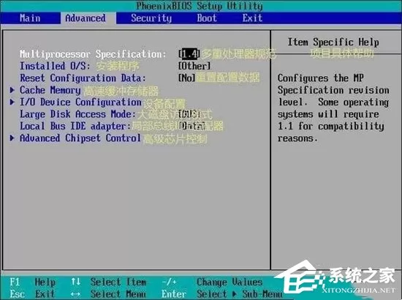The width and height of the screenshot is (402, 300).
Task: Click the Esc Exit key hint
Action: (x=32, y=293)
